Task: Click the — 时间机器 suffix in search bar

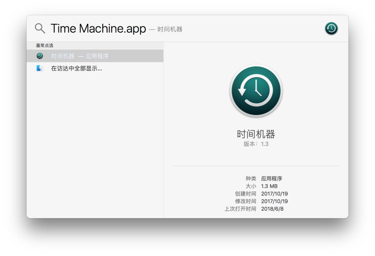Action: [166, 29]
